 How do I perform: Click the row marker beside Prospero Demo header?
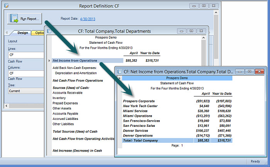(119, 78)
